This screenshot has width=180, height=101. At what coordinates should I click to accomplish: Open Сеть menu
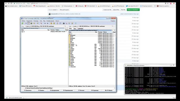coord(41,21)
